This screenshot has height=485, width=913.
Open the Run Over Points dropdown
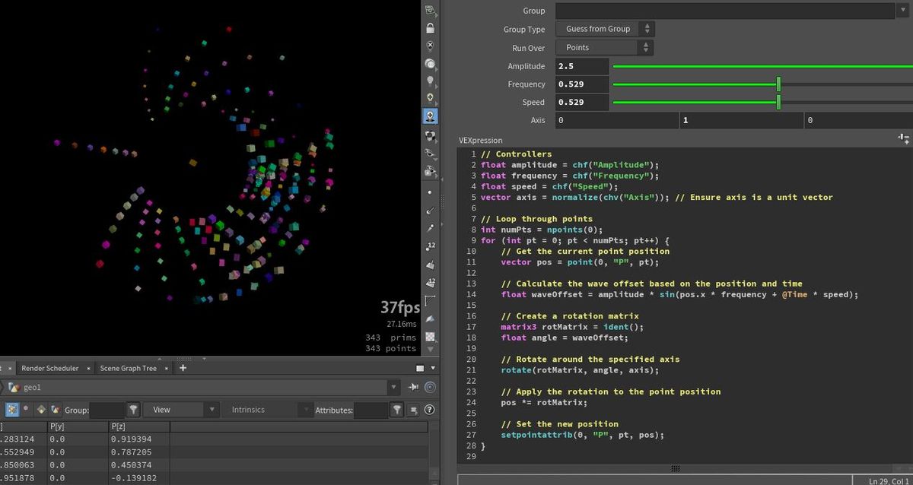tap(605, 47)
